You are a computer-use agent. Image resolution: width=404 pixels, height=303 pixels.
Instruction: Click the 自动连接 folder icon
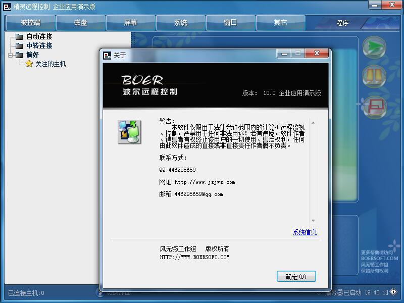coord(19,37)
